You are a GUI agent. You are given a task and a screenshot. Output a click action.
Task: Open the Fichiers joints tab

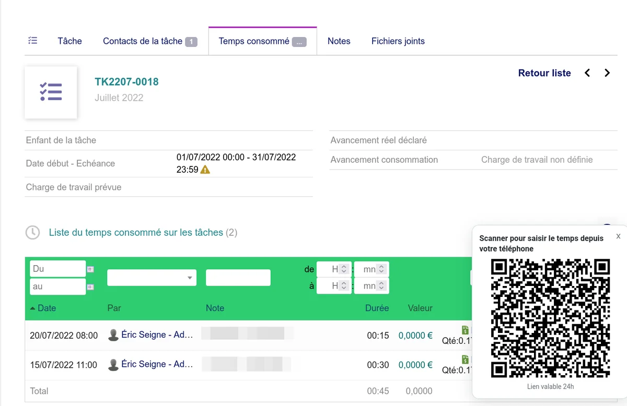click(398, 41)
